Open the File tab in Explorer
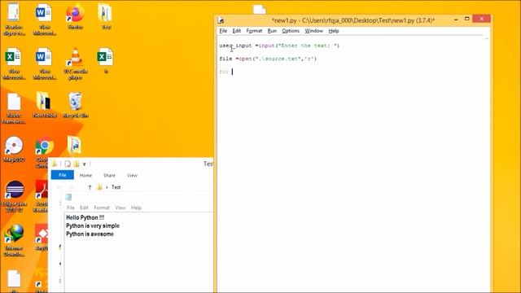 point(62,175)
